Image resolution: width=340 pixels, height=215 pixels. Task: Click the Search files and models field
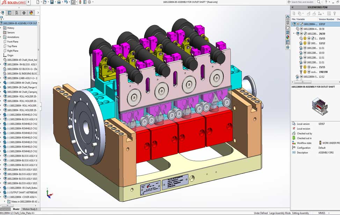(302, 2)
